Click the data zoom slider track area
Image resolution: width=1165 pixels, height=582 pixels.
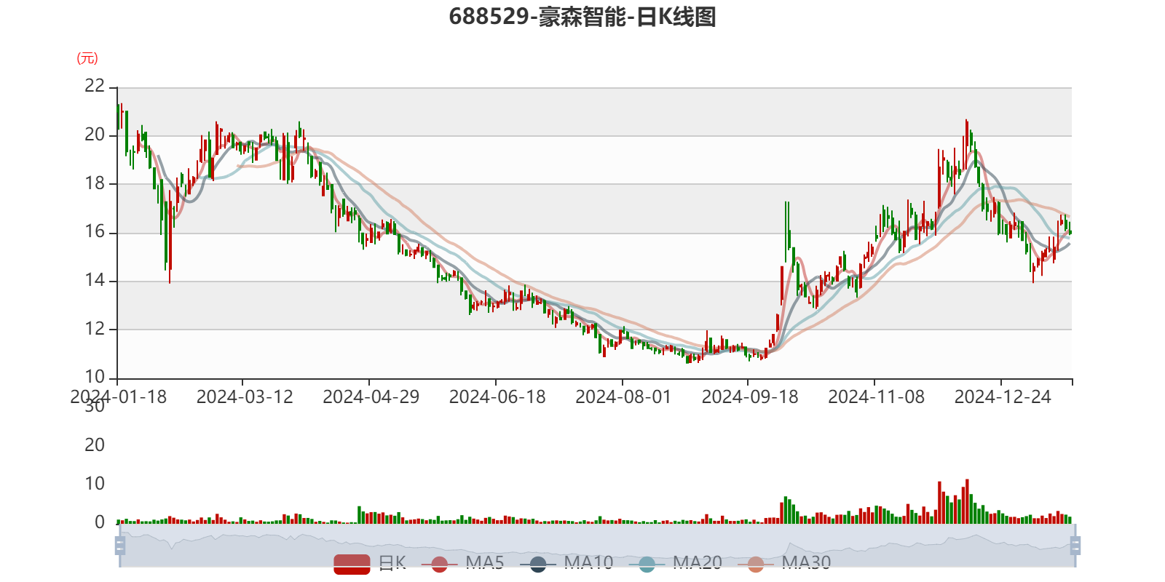coord(597,546)
